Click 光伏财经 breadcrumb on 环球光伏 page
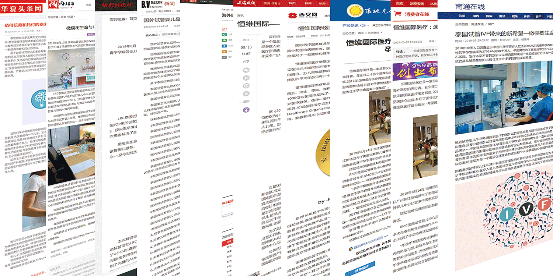The height and width of the screenshot is (276, 553). coord(373,33)
